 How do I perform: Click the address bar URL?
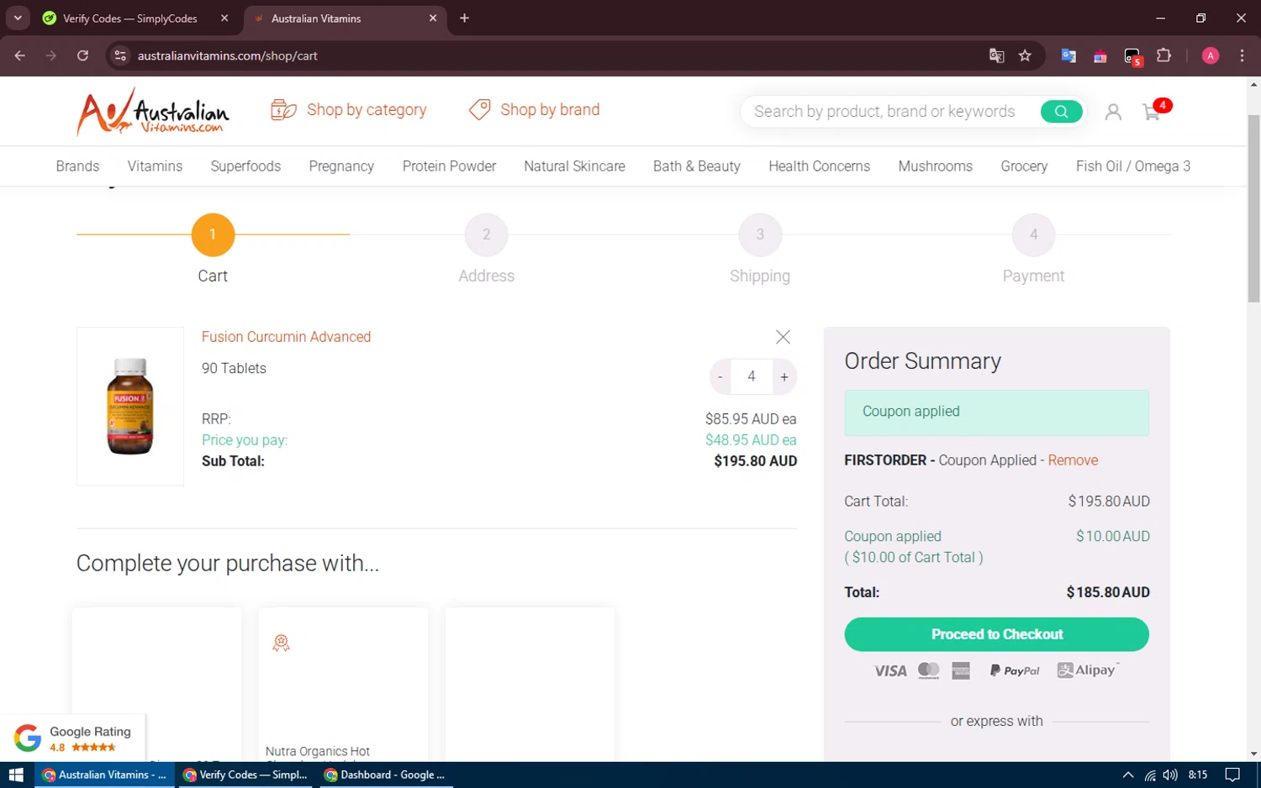[x=228, y=56]
